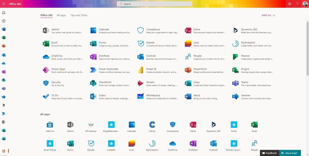Open the account profile picture
The width and height of the screenshot is (309, 156).
tap(305, 4)
